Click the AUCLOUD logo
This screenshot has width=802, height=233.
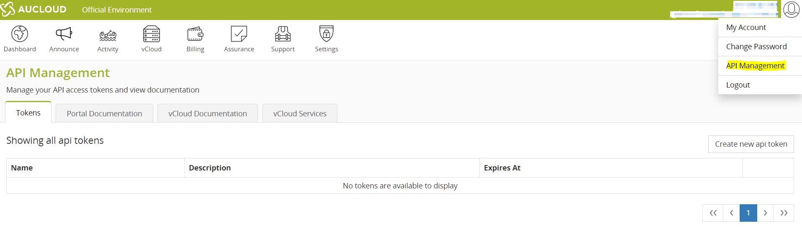(x=33, y=9)
